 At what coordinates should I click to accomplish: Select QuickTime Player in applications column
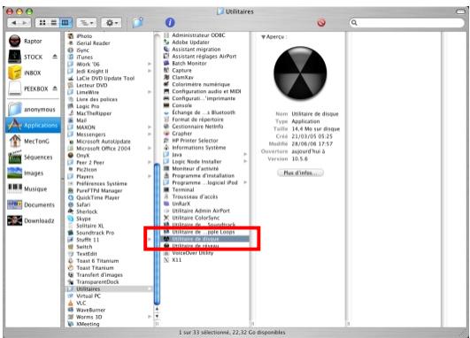pyautogui.click(x=97, y=198)
